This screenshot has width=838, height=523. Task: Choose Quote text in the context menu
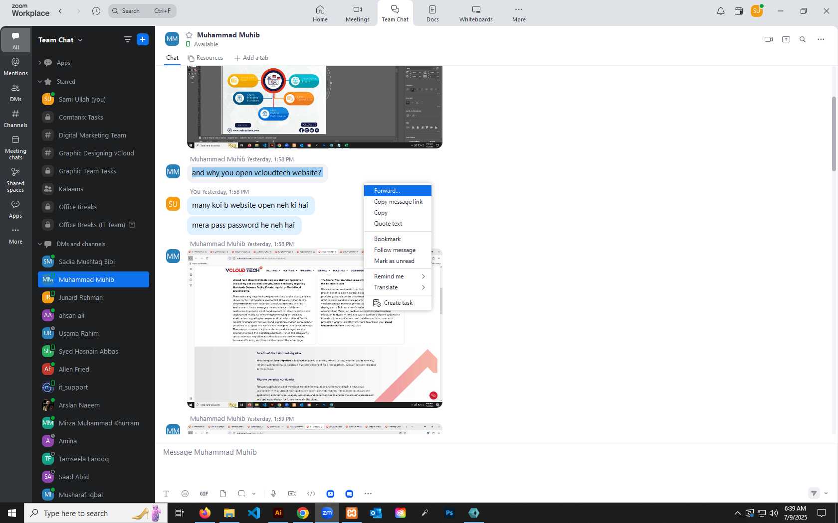(x=398, y=224)
